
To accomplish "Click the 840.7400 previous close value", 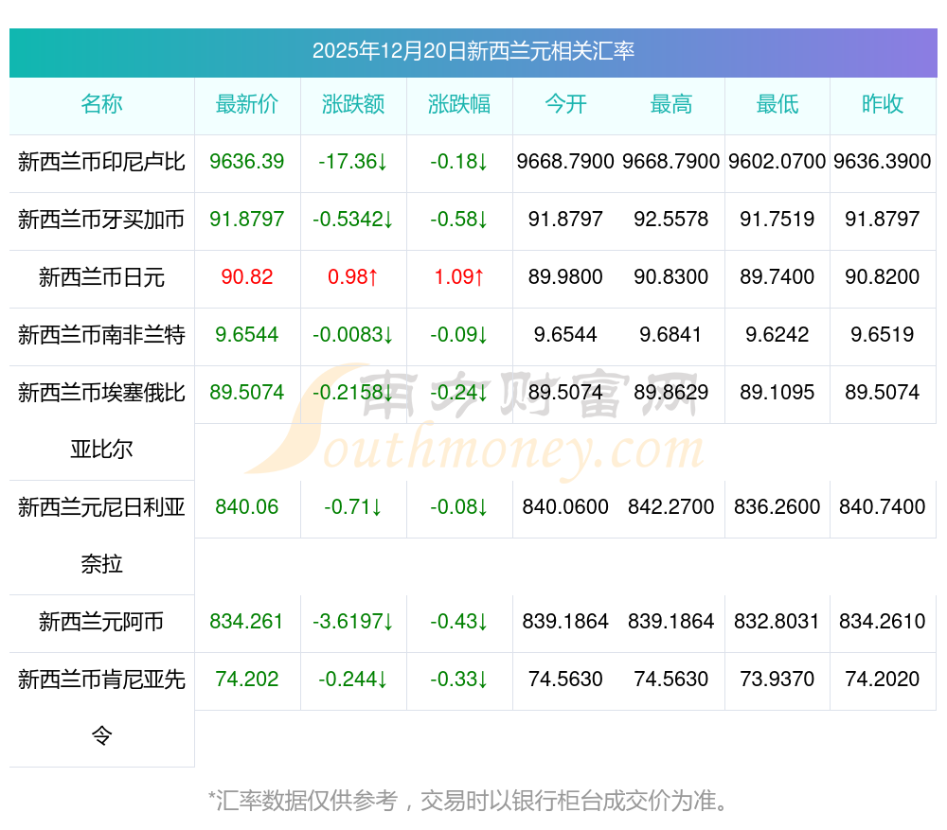I will (x=883, y=507).
